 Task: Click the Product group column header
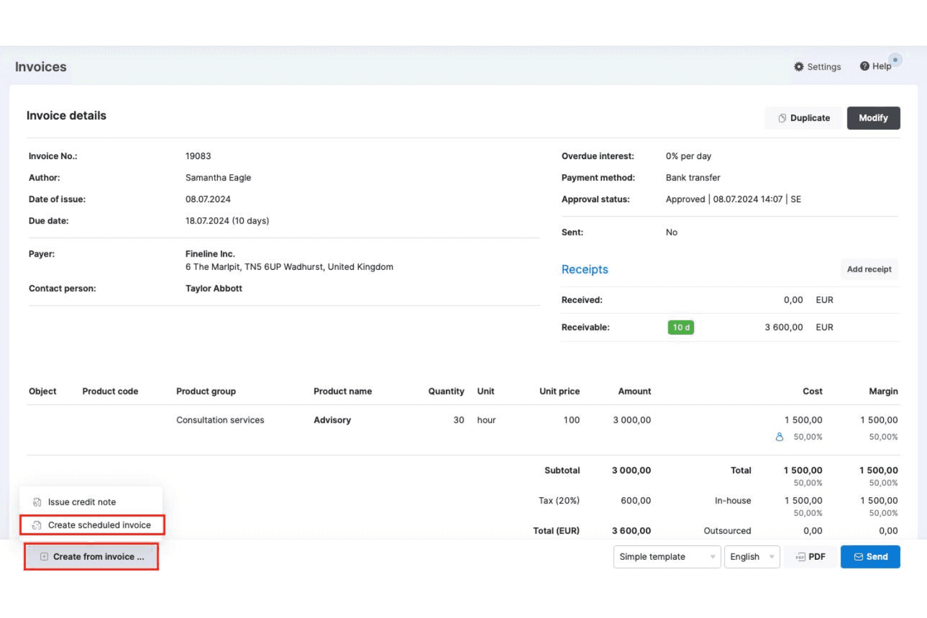206,391
